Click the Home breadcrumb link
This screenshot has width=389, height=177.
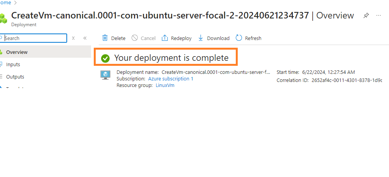pyautogui.click(x=5, y=3)
